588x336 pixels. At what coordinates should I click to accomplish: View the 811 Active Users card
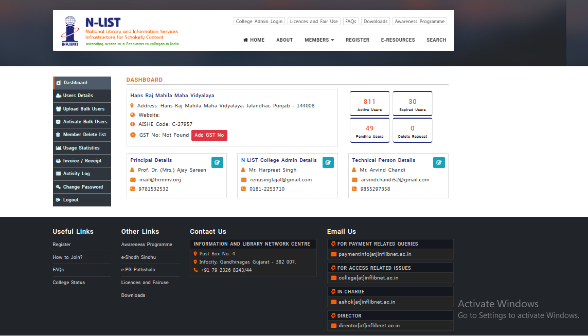(x=369, y=104)
